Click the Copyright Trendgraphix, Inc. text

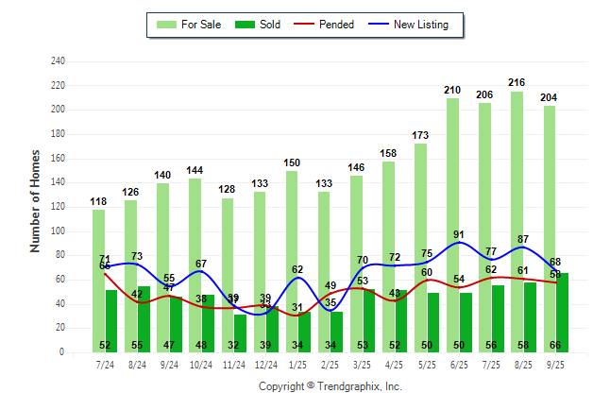click(330, 386)
